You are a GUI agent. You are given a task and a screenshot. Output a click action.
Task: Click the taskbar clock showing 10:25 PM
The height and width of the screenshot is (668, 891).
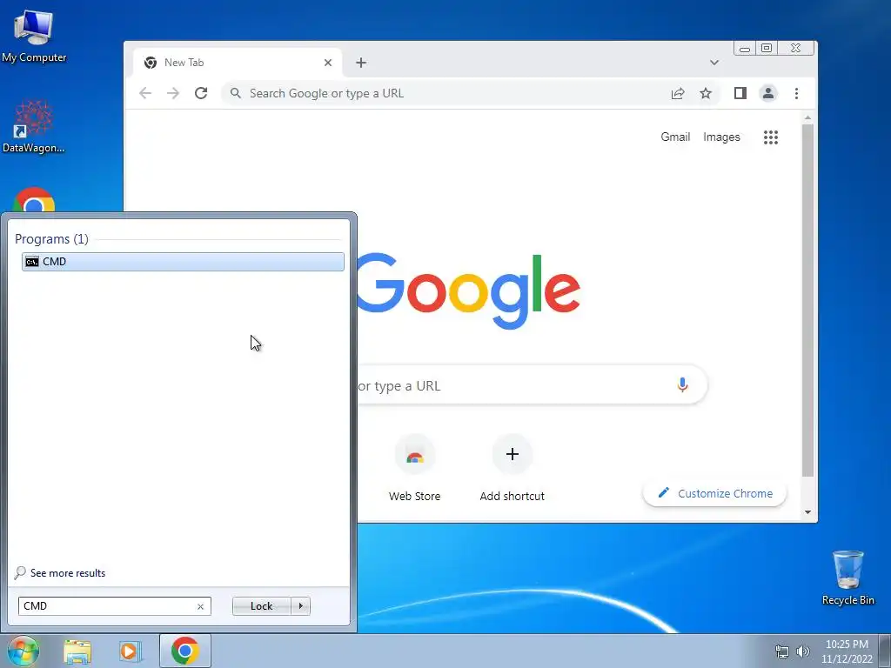pyautogui.click(x=847, y=651)
